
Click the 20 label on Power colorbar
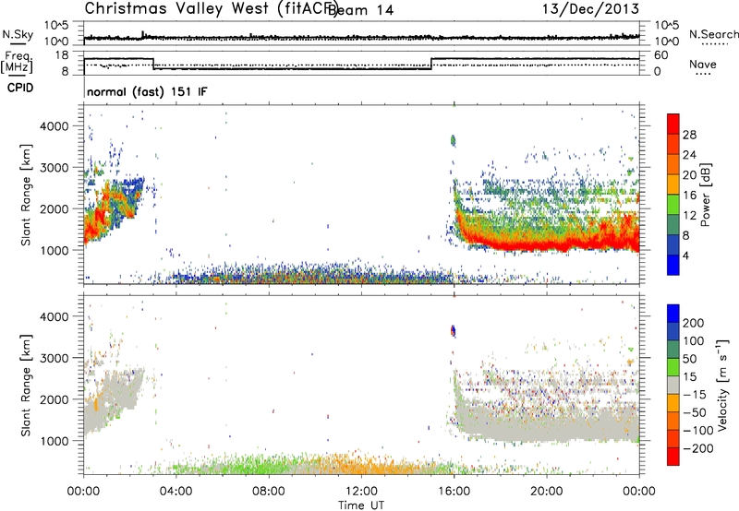pos(689,175)
